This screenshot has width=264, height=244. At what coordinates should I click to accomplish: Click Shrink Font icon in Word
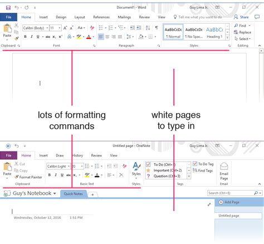(x=71, y=28)
